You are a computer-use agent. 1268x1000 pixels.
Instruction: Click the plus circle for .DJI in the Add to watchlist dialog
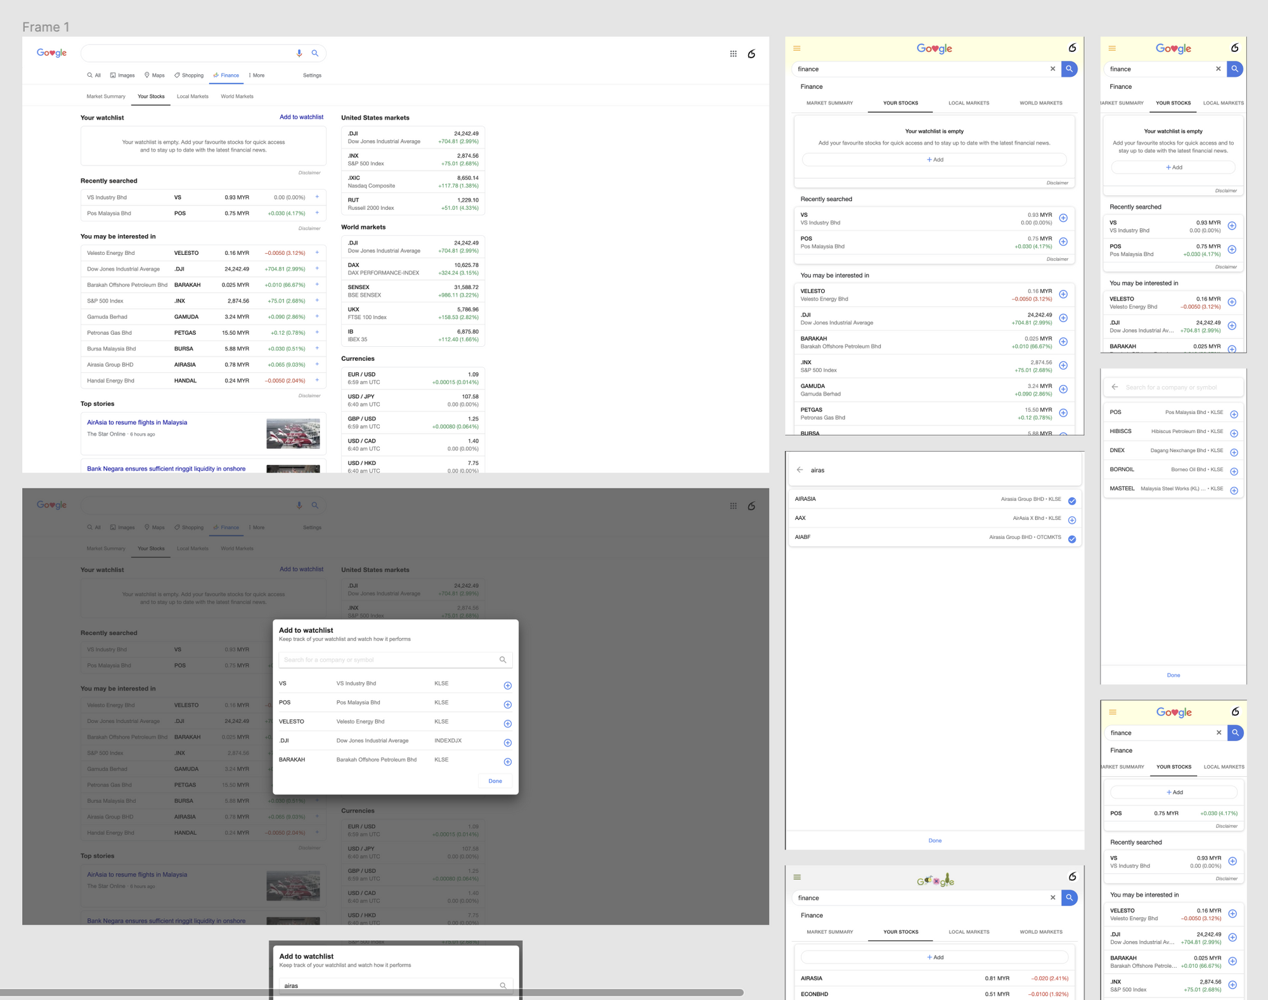point(507,743)
